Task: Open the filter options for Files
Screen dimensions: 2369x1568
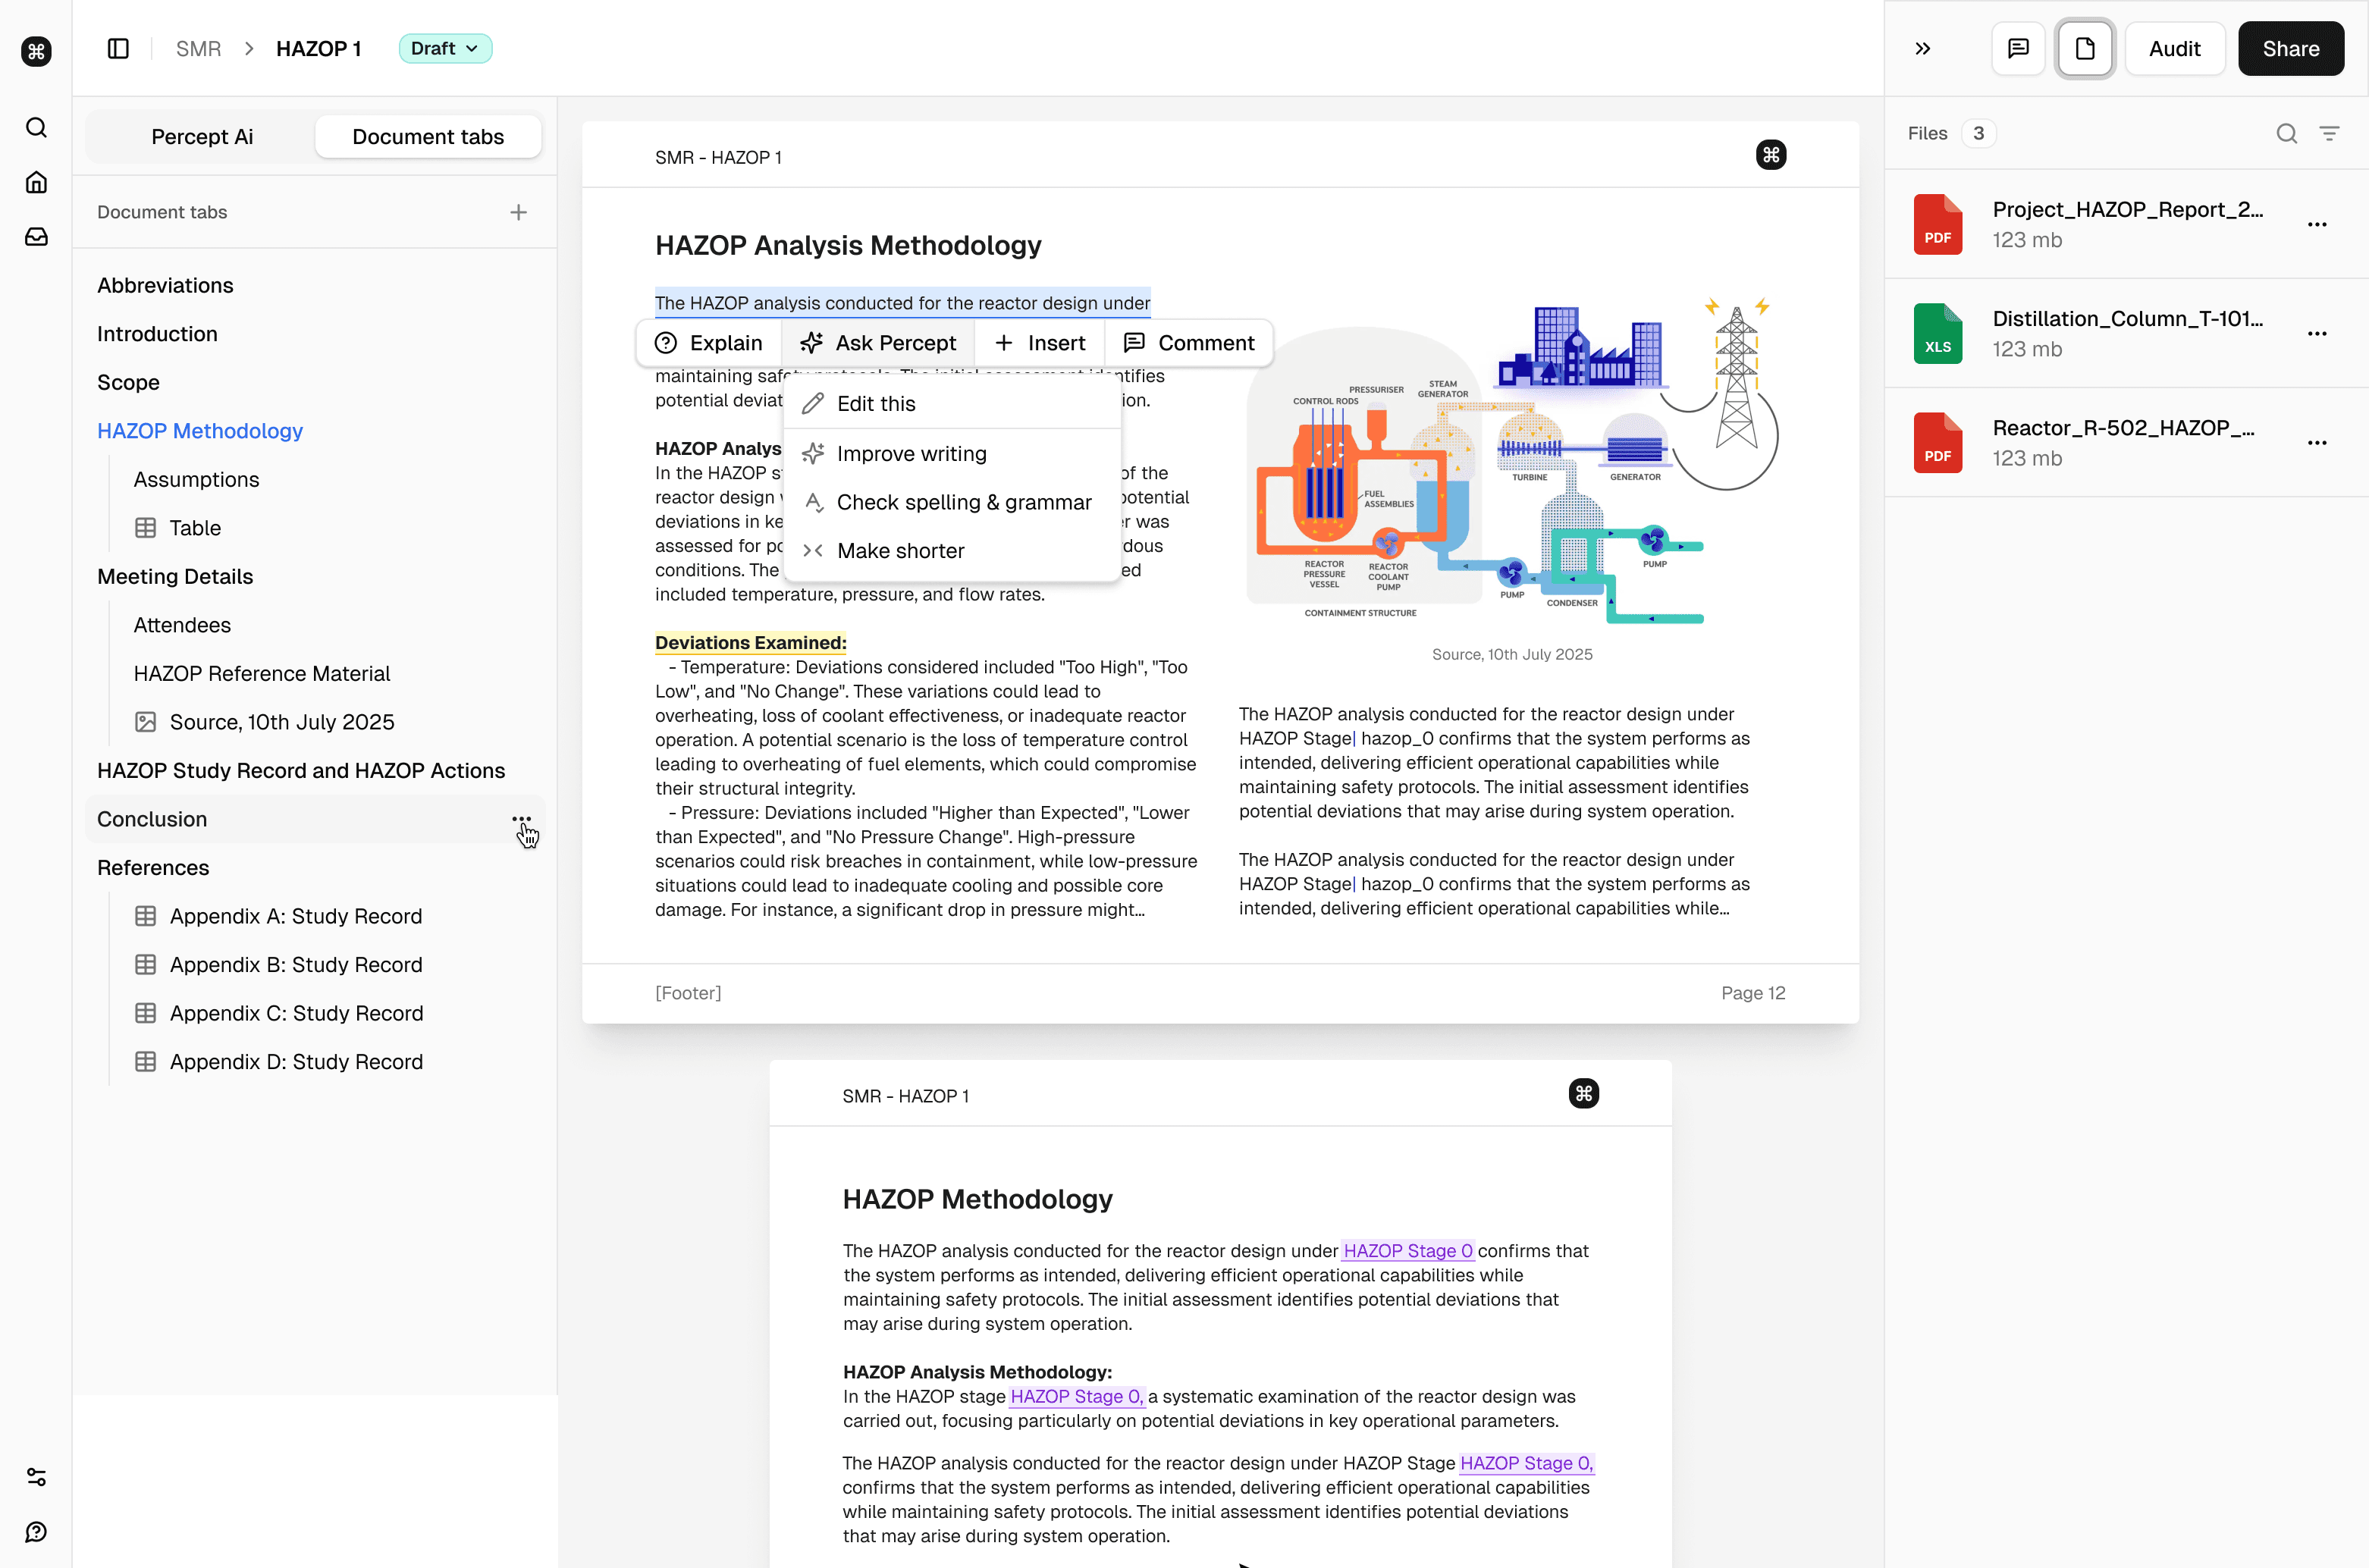Action: point(2331,133)
